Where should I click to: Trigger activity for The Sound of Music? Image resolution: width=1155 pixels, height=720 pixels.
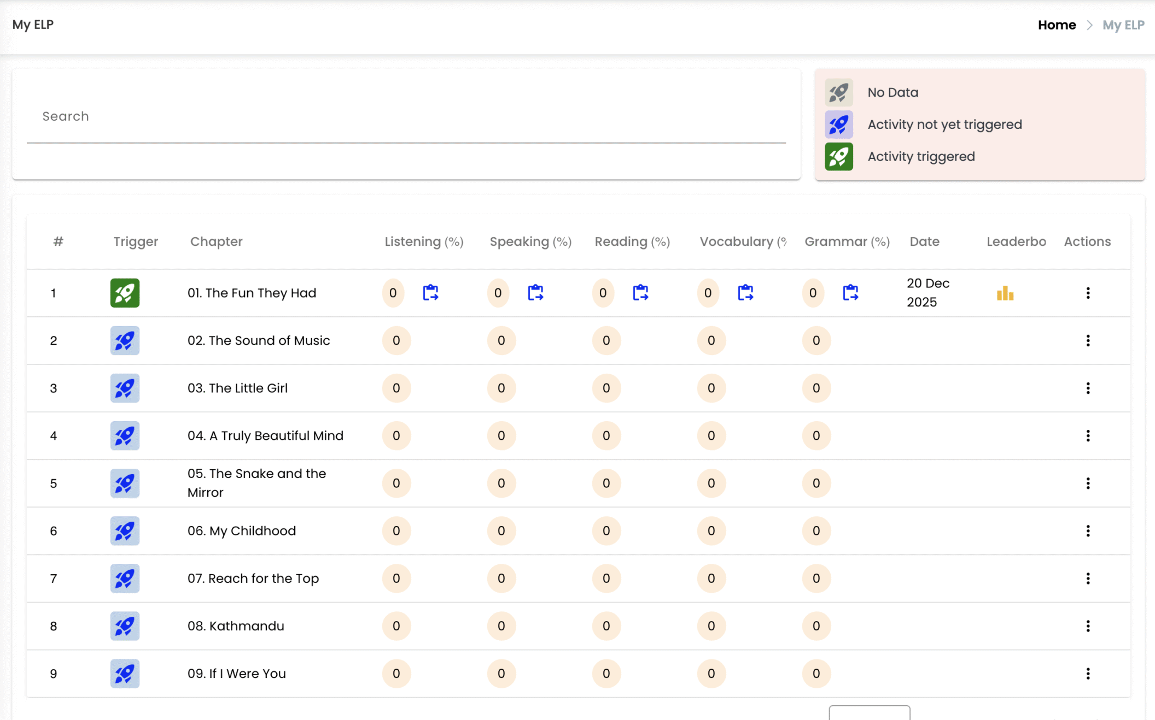[125, 340]
